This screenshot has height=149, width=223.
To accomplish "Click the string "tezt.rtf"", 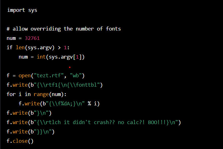I will coord(49,76).
